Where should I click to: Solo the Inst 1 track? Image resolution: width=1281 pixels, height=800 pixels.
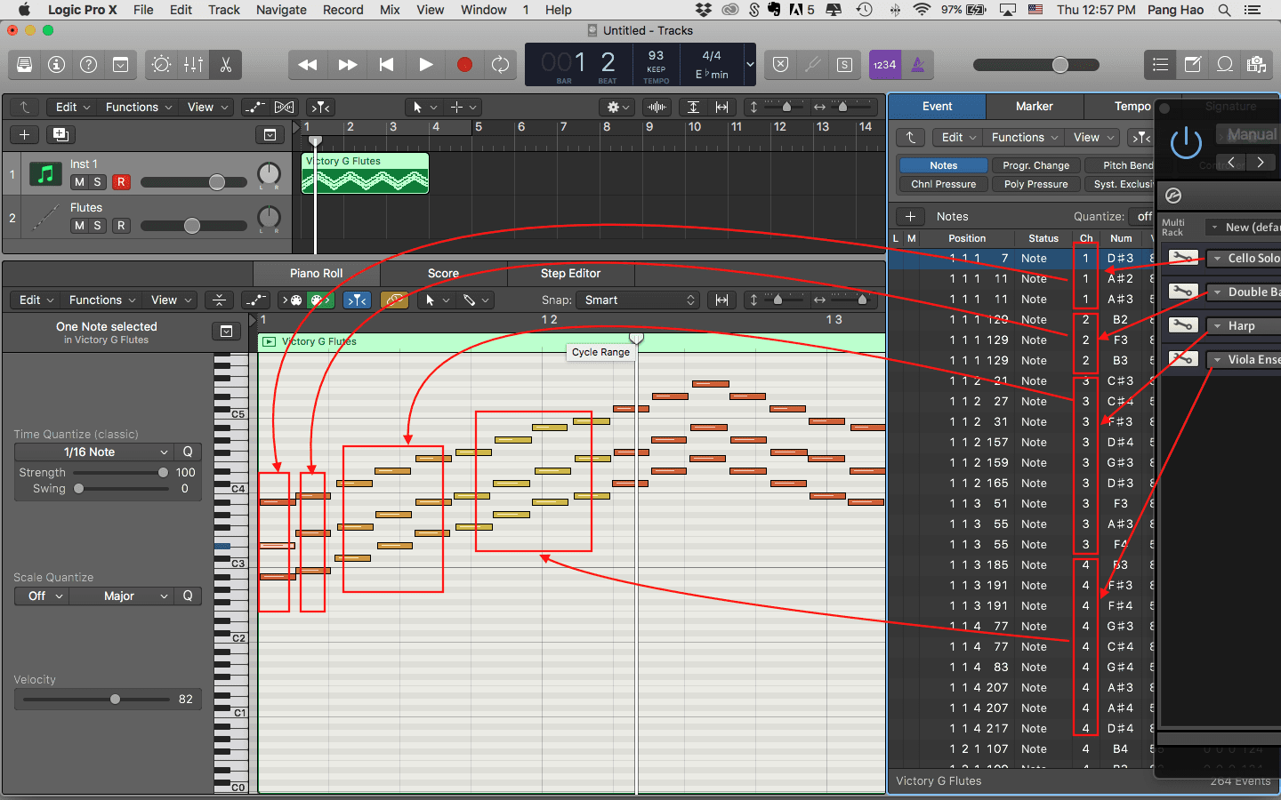coord(97,182)
